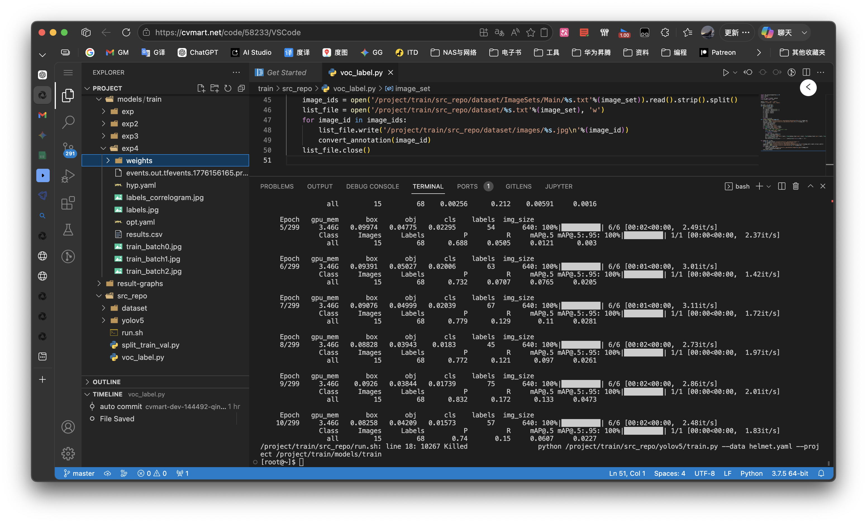Image resolution: width=867 pixels, height=523 pixels.
Task: Refresh the Explorer project tree
Action: pos(228,88)
